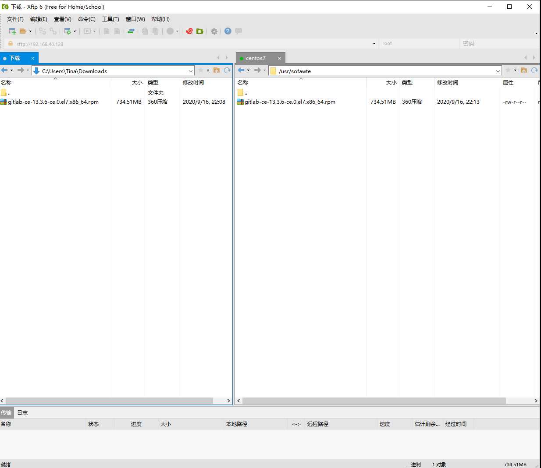Launch Xshell via red swirl icon
541x468 pixels.
tap(189, 31)
